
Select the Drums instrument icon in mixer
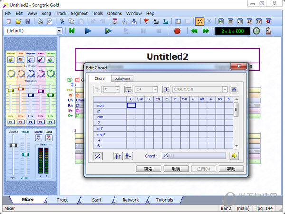coord(50,60)
